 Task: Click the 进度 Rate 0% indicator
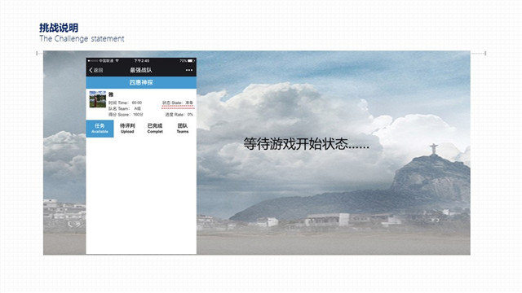point(179,115)
